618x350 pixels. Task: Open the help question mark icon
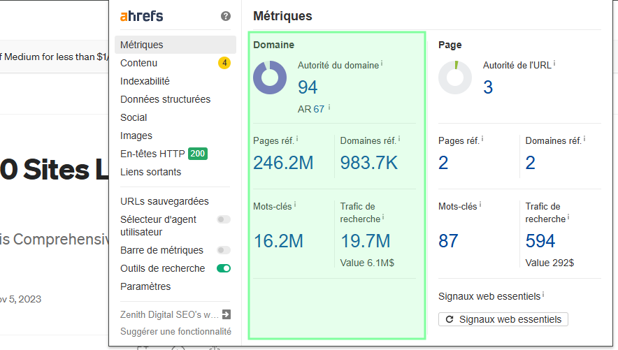[x=225, y=16]
